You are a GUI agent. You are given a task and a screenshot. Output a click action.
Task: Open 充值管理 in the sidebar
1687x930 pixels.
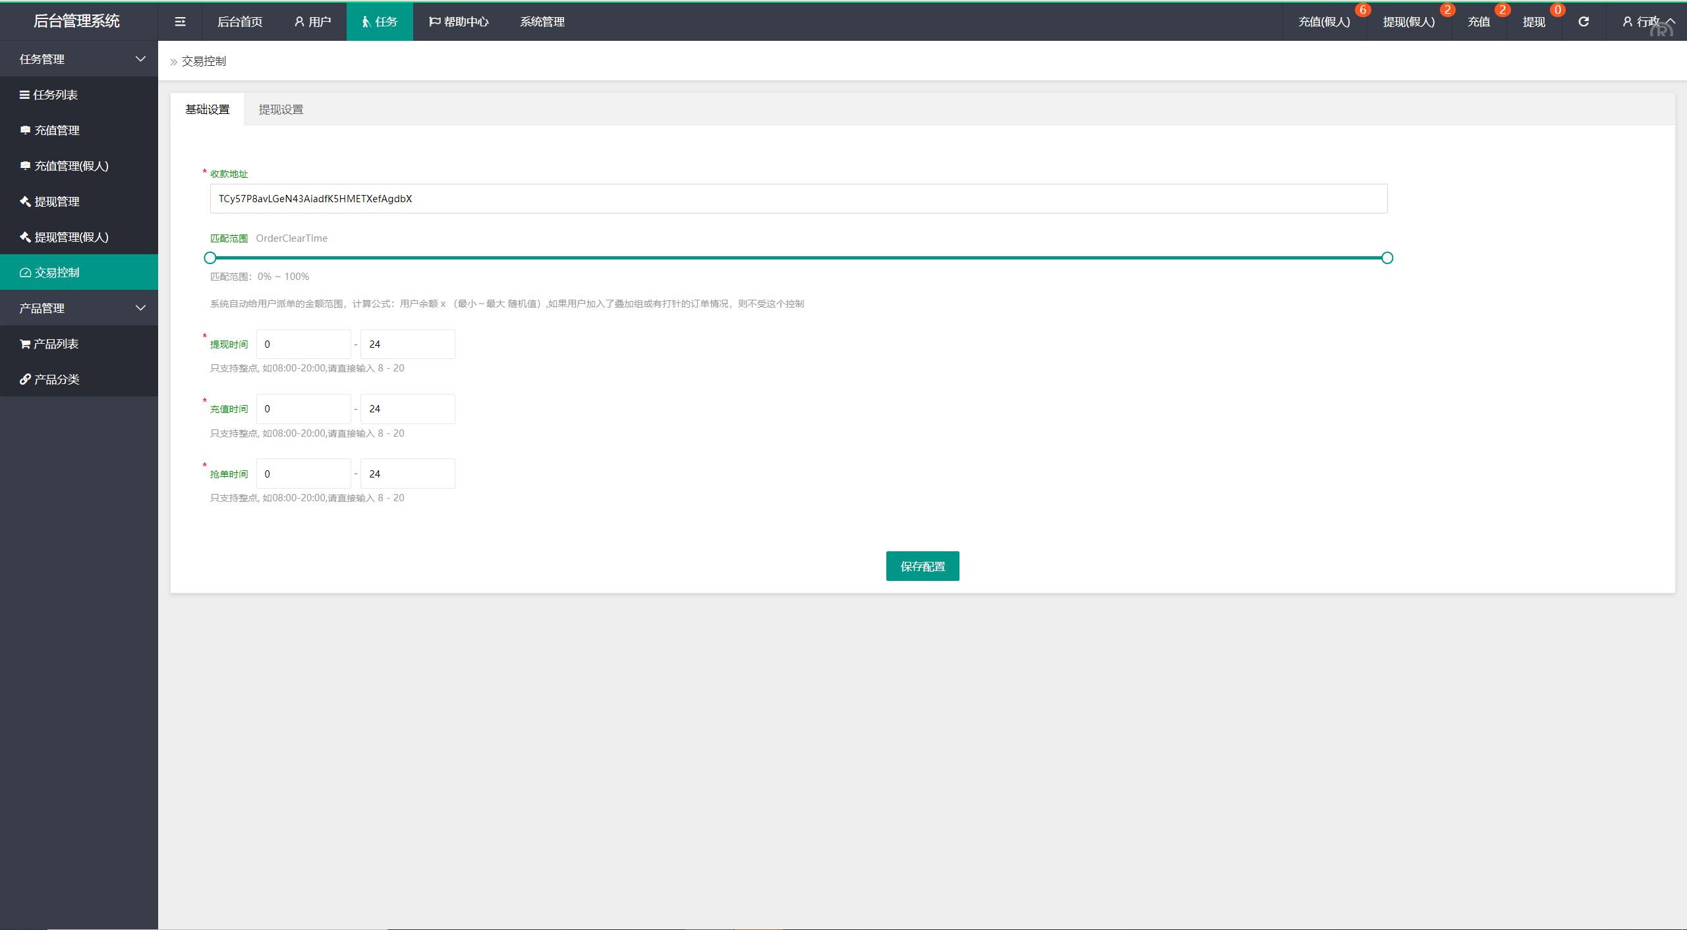click(x=57, y=130)
